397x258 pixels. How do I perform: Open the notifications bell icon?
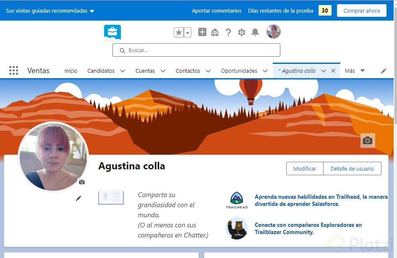tap(255, 32)
